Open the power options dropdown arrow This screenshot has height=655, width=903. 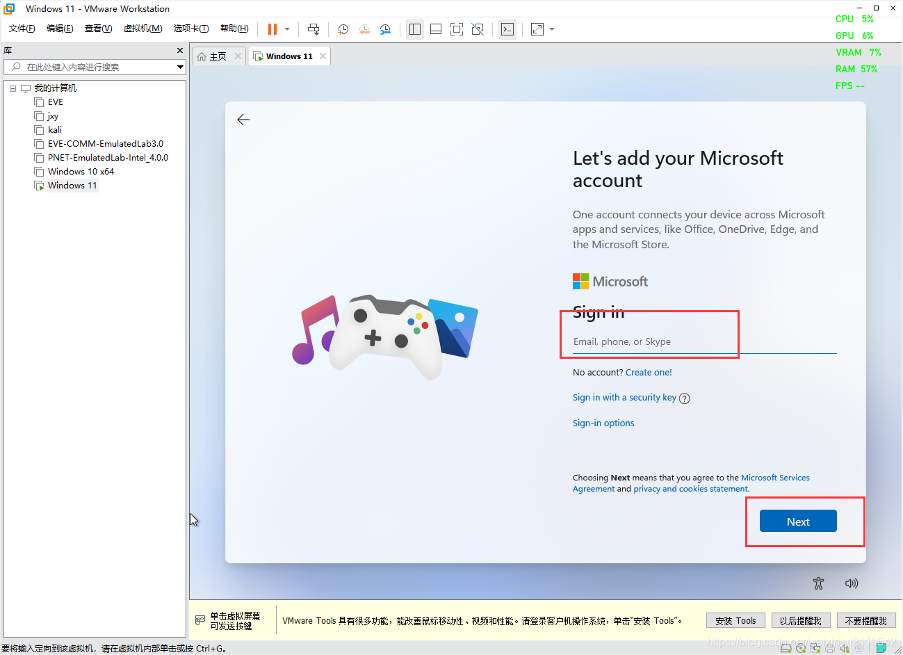(x=287, y=29)
